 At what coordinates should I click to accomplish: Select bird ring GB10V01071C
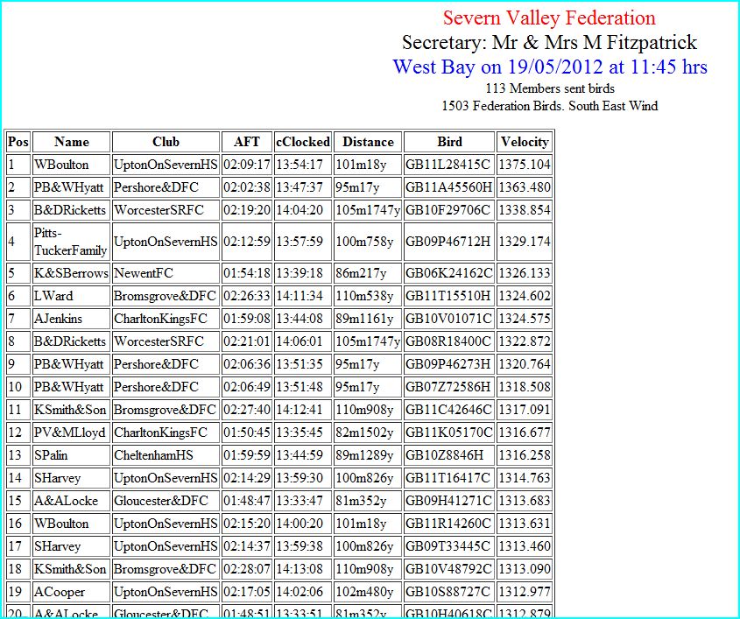pos(449,319)
